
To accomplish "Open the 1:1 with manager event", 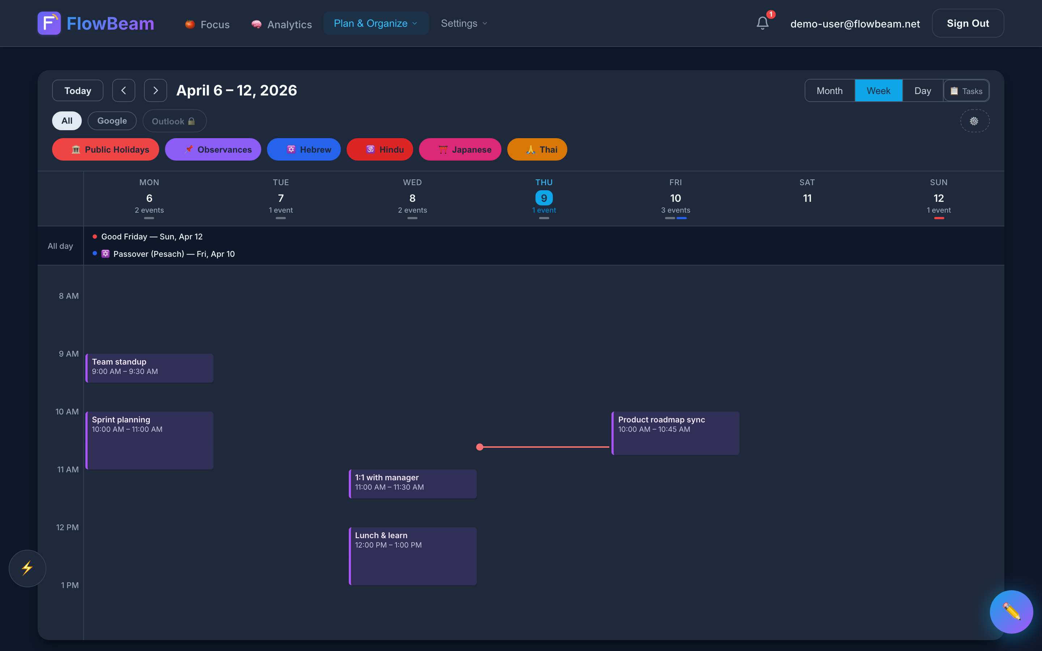I will (412, 484).
